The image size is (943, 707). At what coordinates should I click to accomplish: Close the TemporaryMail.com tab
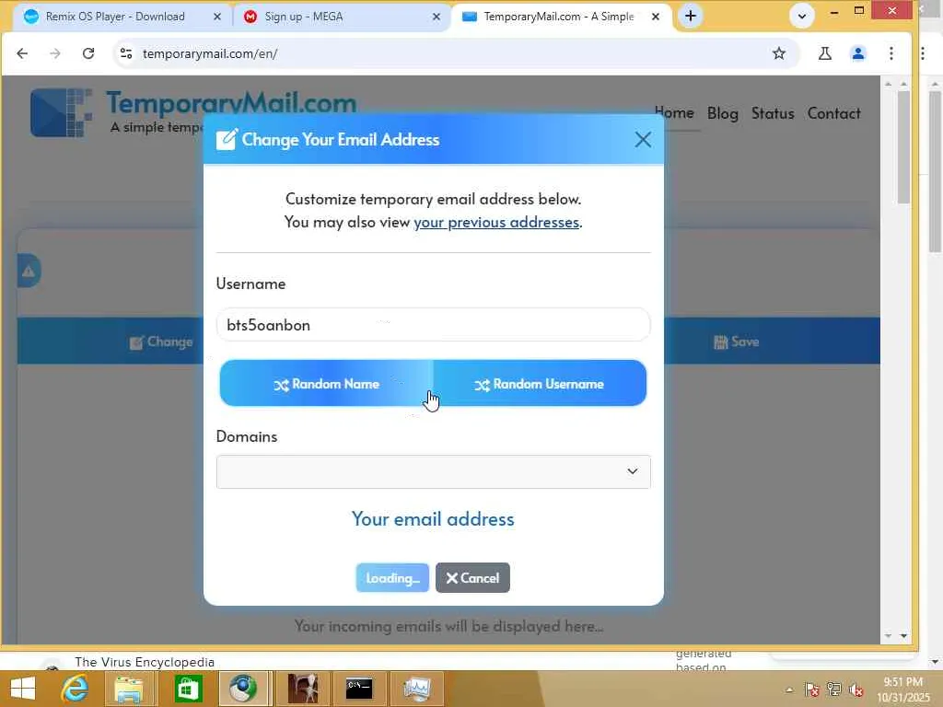[656, 17]
